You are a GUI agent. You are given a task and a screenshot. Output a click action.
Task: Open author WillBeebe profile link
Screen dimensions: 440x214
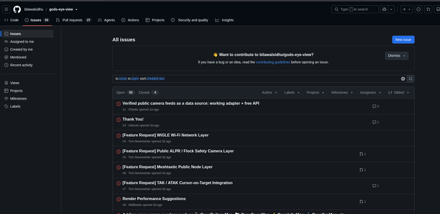[135, 205]
